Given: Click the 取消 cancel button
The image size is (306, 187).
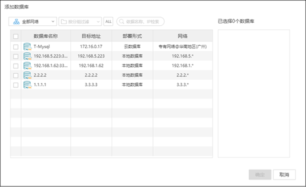Looking at the screenshot, I should pyautogui.click(x=284, y=174).
